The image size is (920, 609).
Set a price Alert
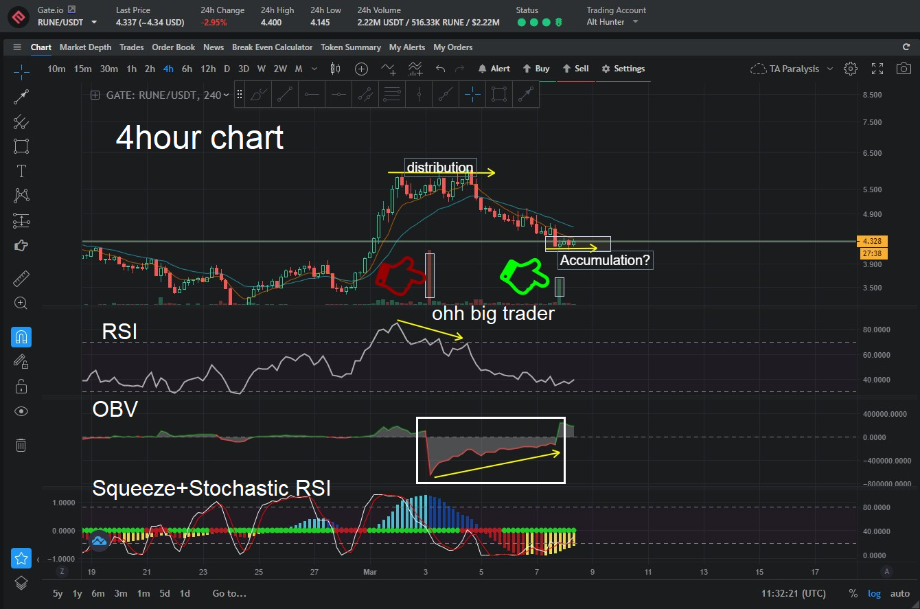(x=494, y=69)
